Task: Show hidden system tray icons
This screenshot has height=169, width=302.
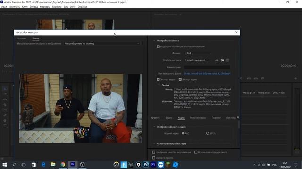Action: pos(254,165)
